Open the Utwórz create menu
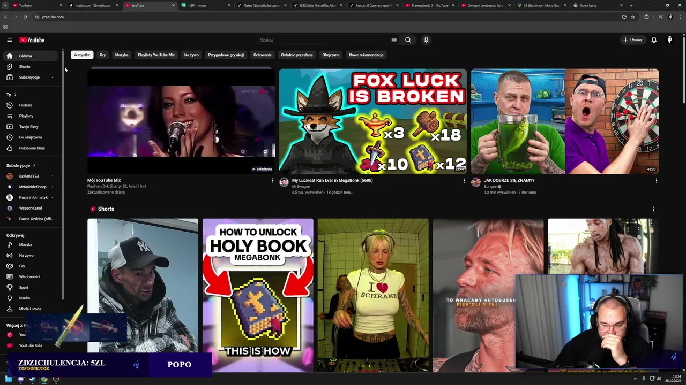686x385 pixels. [x=632, y=40]
